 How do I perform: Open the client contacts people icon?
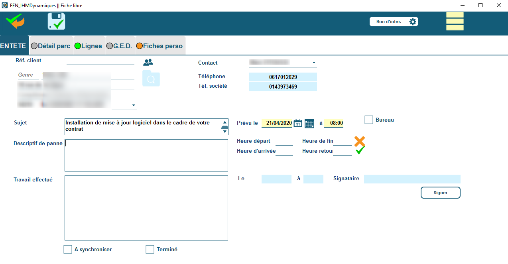148,62
